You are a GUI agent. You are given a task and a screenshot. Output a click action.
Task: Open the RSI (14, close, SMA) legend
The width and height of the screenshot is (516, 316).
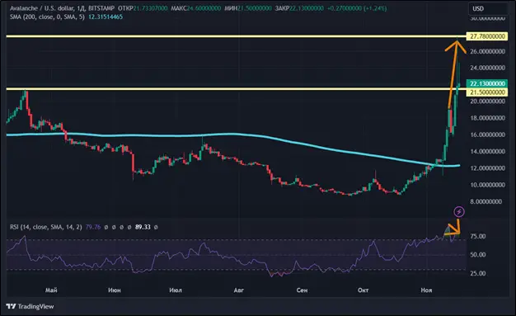[x=45, y=227]
